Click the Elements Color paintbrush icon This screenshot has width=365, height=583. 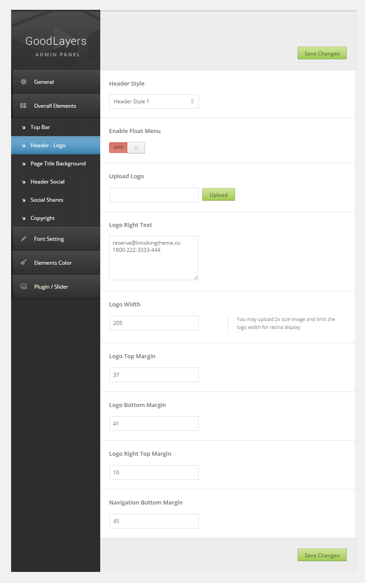(24, 263)
